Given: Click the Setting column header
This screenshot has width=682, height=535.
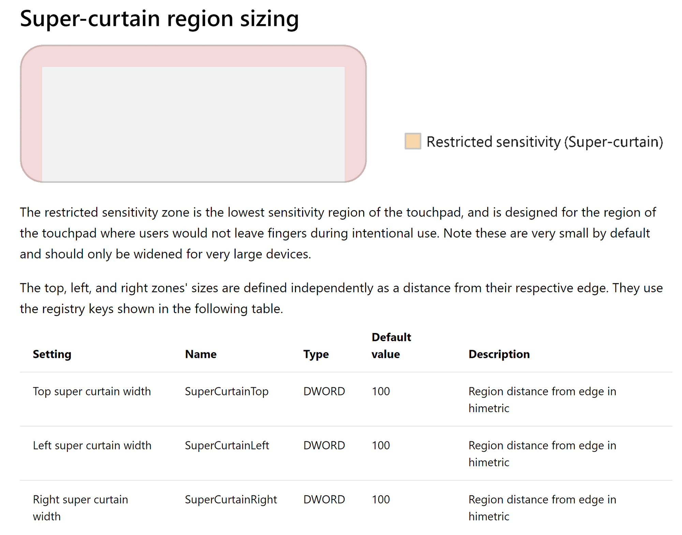Looking at the screenshot, I should 52,354.
